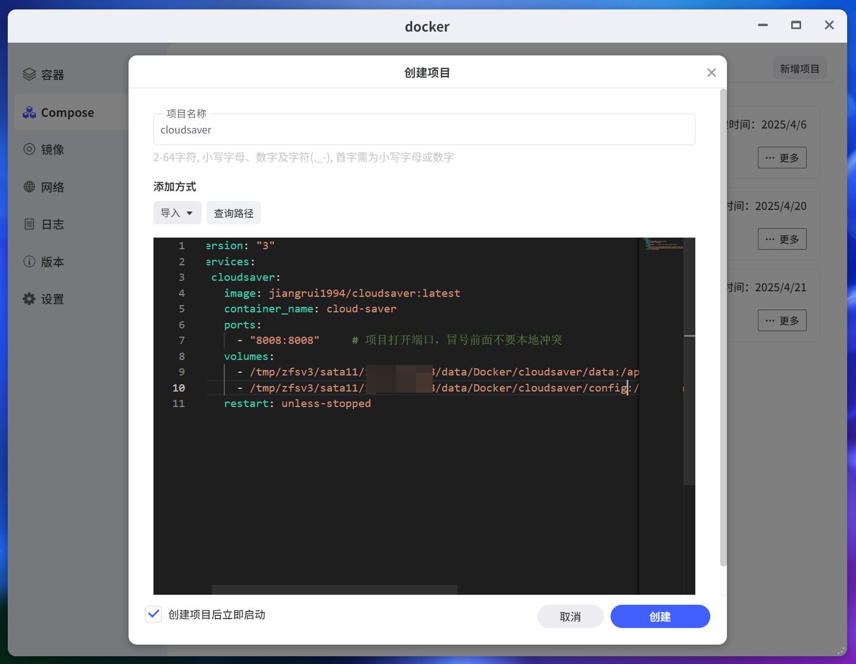This screenshot has height=664, width=856.
Task: Click the image line jiangrui1994/cloudsaver:latest
Action: pyautogui.click(x=342, y=293)
